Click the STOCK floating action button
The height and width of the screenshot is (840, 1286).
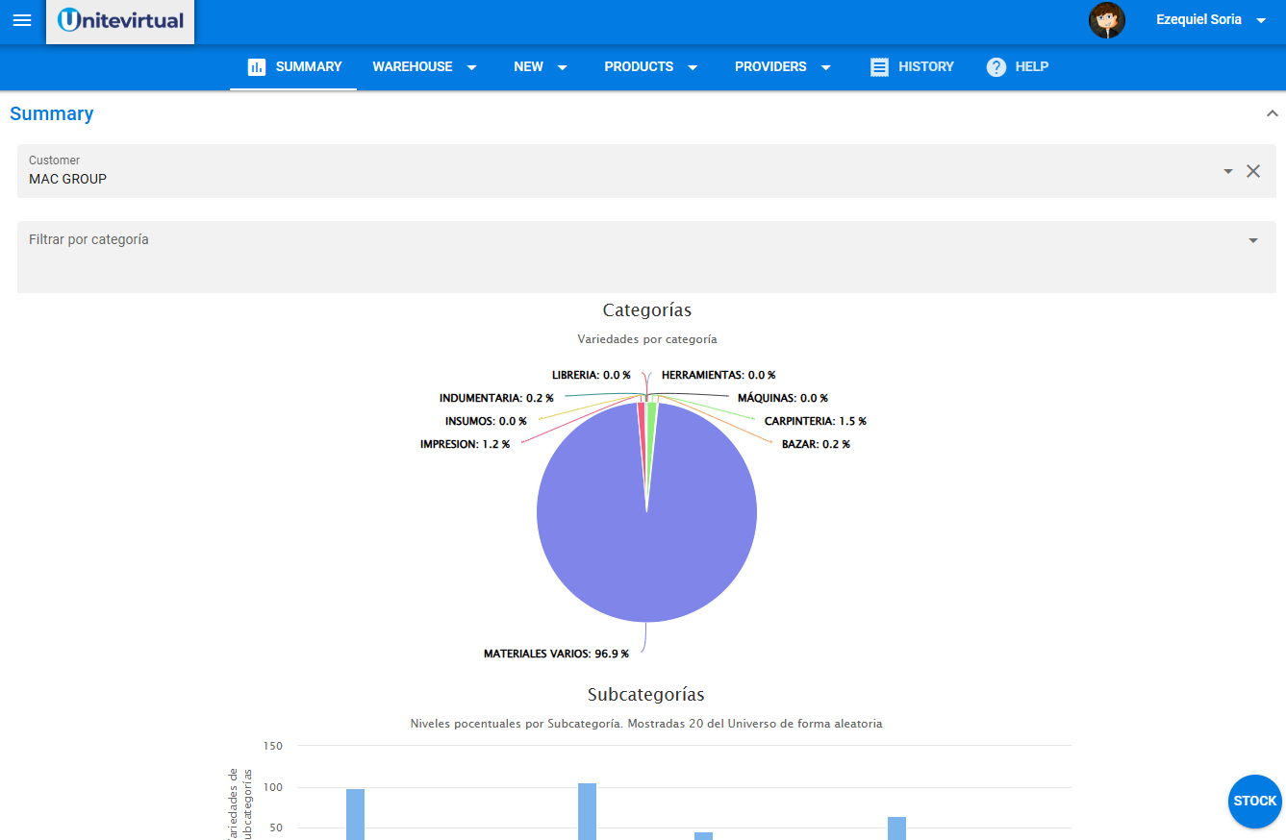(1254, 801)
